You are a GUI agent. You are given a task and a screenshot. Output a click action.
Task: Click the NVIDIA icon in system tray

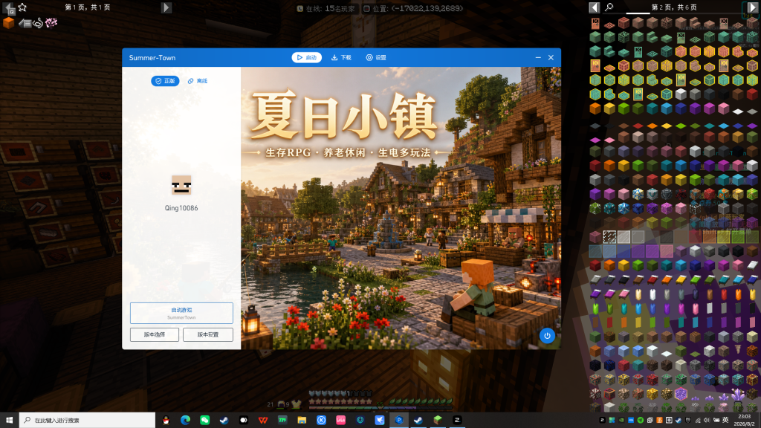[621, 421]
